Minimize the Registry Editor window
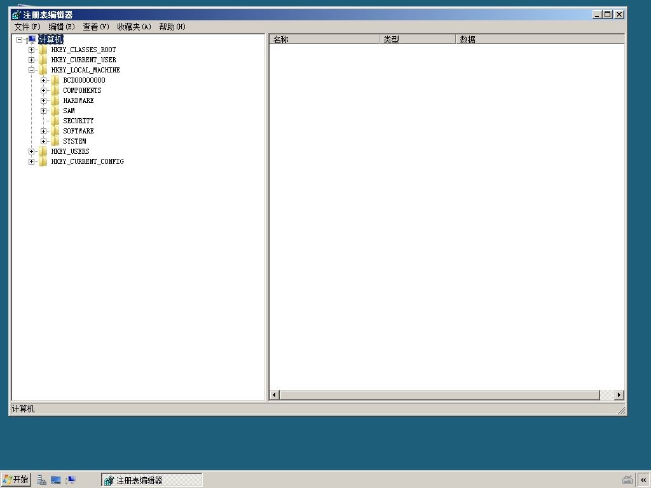 tap(597, 15)
